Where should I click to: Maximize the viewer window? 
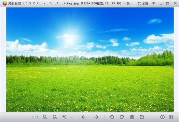click(168, 4)
